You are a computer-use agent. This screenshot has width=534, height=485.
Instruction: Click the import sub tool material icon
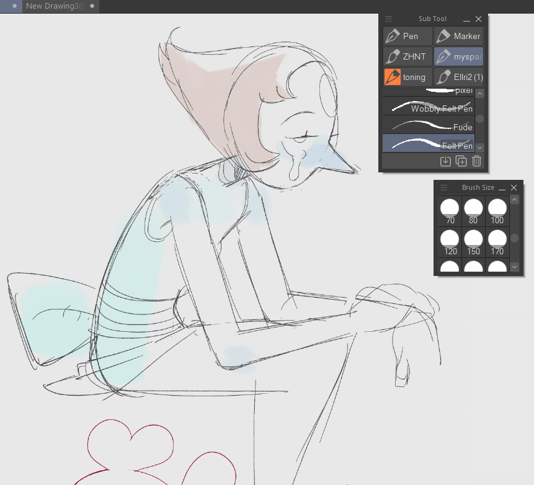coord(445,161)
